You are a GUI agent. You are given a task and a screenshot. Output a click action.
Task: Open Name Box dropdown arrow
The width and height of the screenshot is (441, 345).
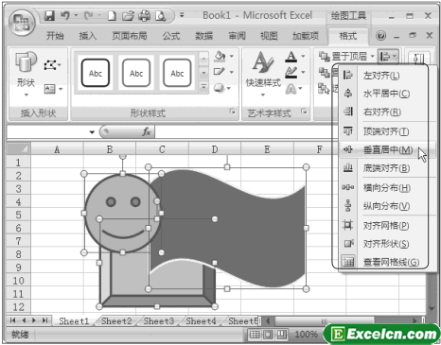pos(92,132)
